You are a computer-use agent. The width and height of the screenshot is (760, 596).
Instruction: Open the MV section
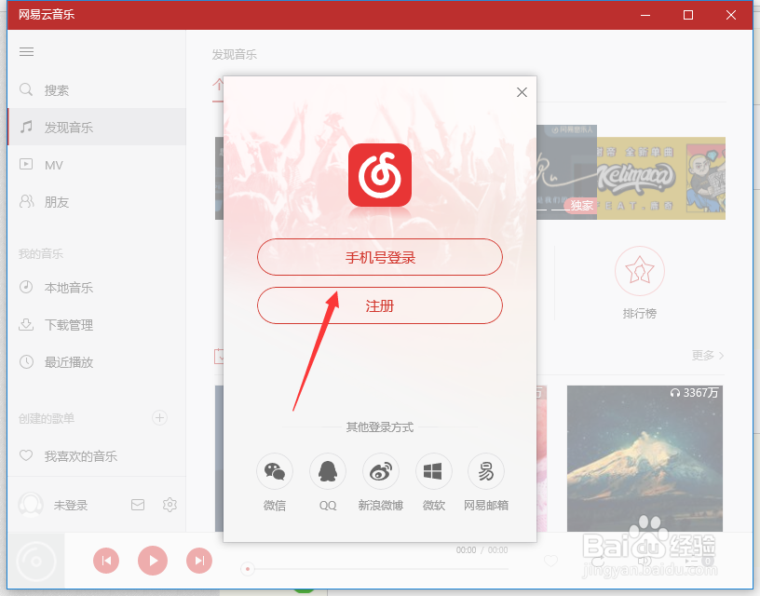tap(97, 165)
